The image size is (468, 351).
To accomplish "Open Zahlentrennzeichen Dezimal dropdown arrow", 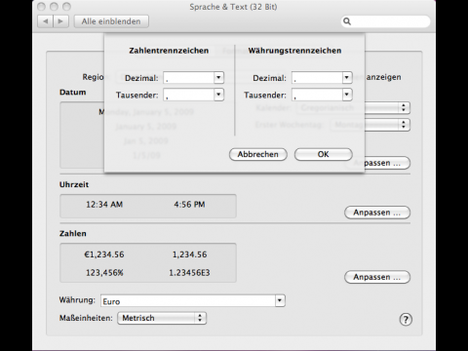I will click(218, 78).
